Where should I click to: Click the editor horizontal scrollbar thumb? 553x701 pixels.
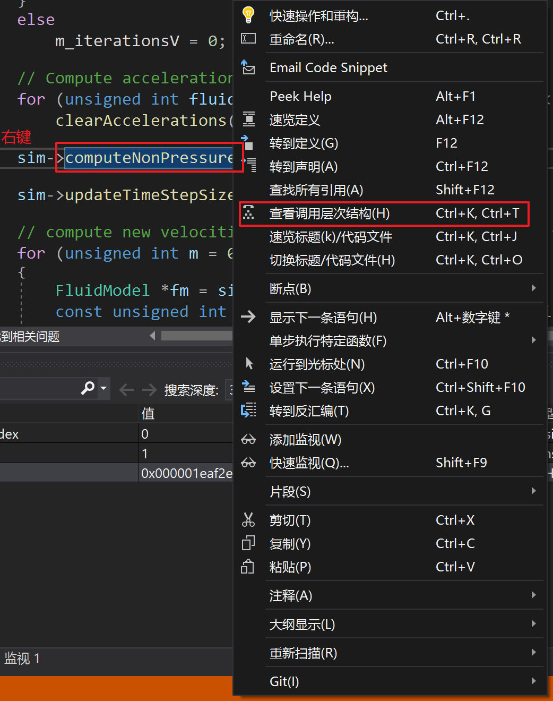coord(197,336)
